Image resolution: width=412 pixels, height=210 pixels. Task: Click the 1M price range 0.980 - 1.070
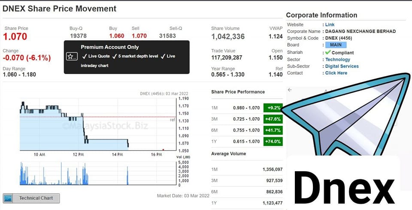point(246,108)
